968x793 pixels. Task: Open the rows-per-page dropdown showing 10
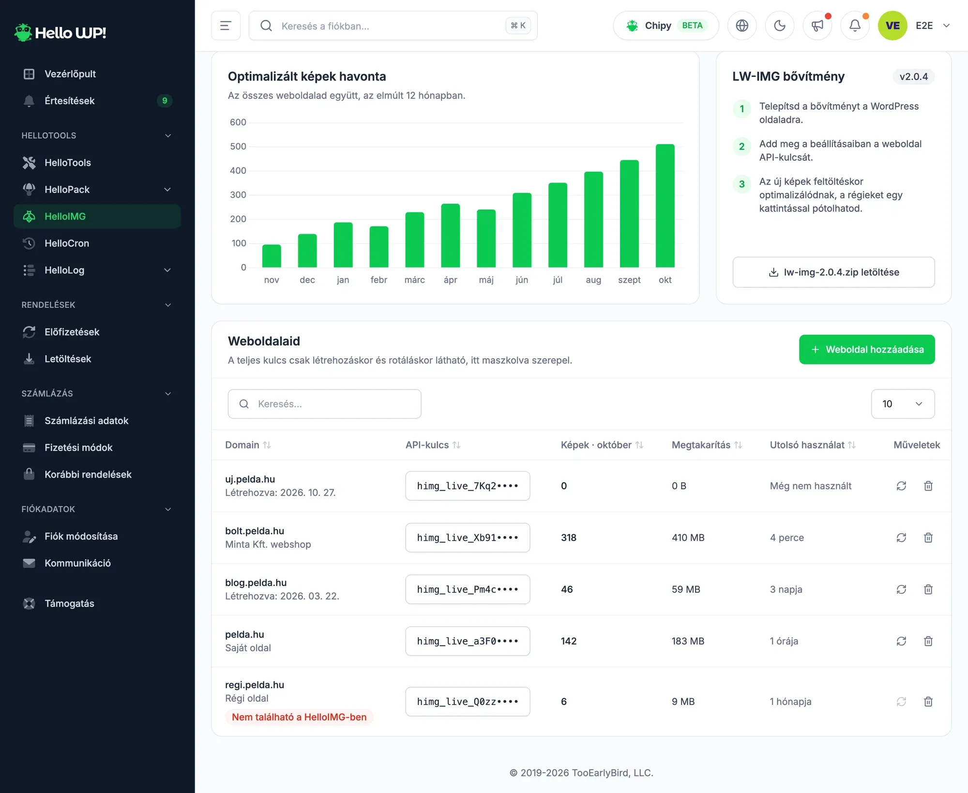tap(903, 404)
